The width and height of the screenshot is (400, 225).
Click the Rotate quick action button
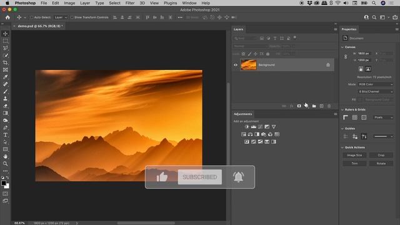tap(381, 163)
